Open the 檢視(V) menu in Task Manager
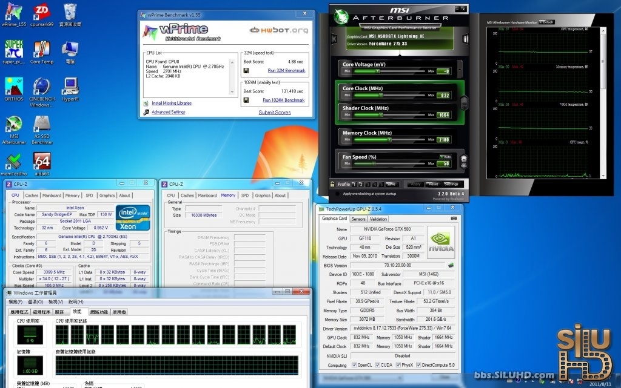This screenshot has height=388, width=621. tap(55, 301)
